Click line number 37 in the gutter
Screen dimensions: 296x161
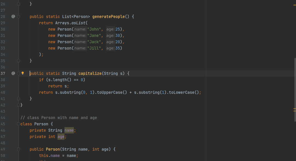(3, 74)
